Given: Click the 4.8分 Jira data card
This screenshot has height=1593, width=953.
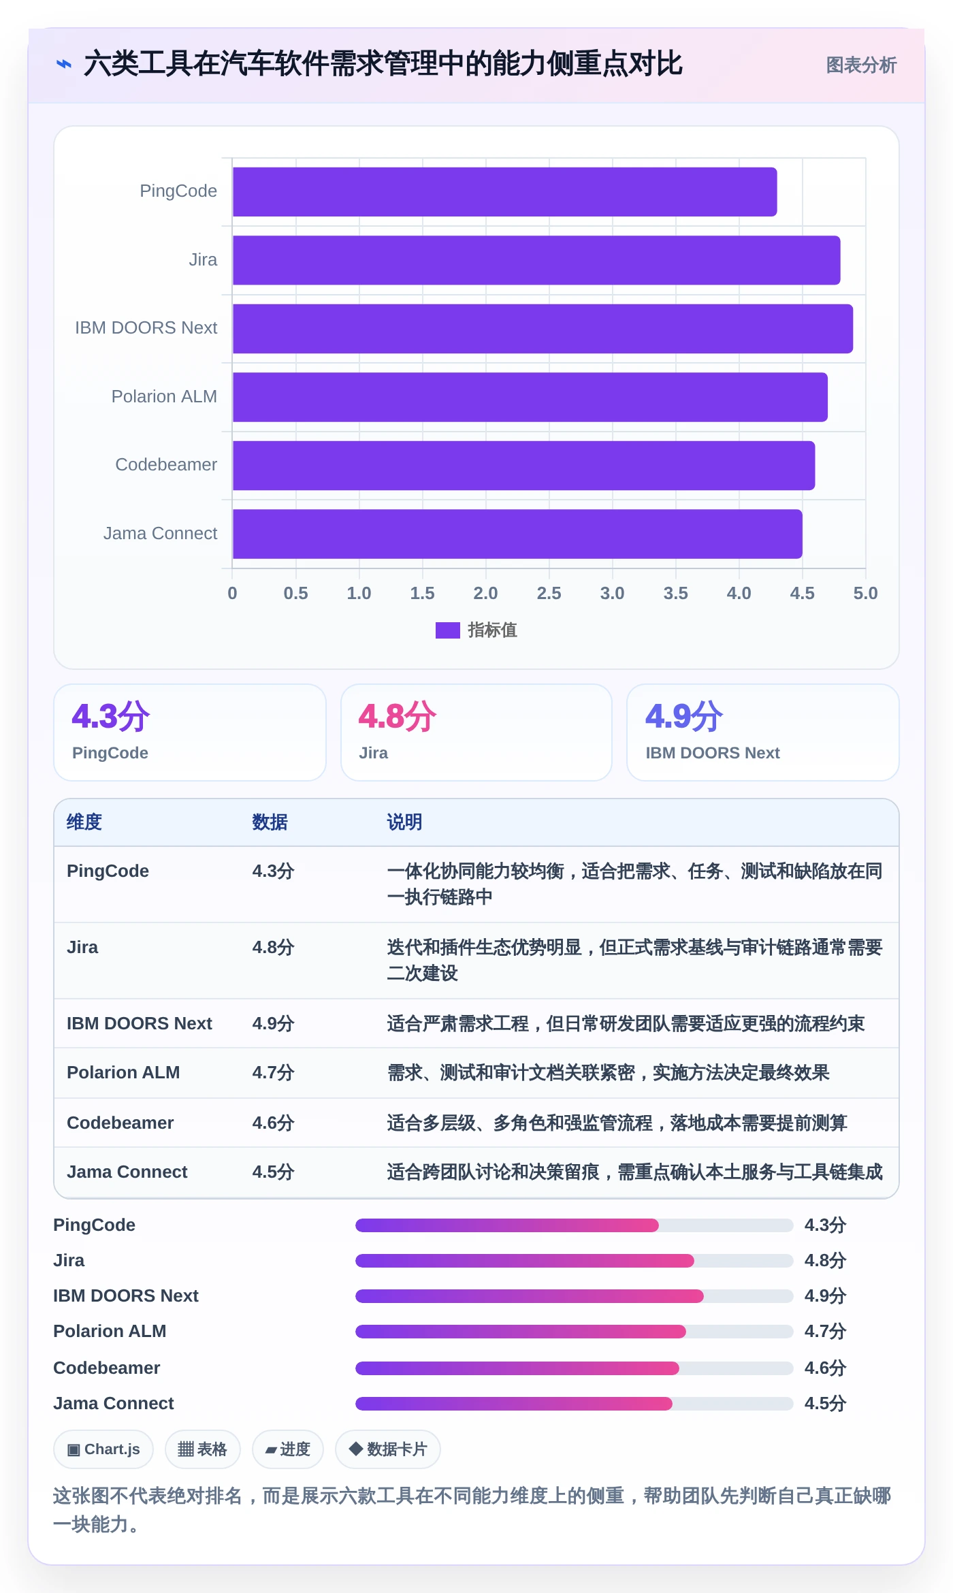Looking at the screenshot, I should pyautogui.click(x=476, y=733).
